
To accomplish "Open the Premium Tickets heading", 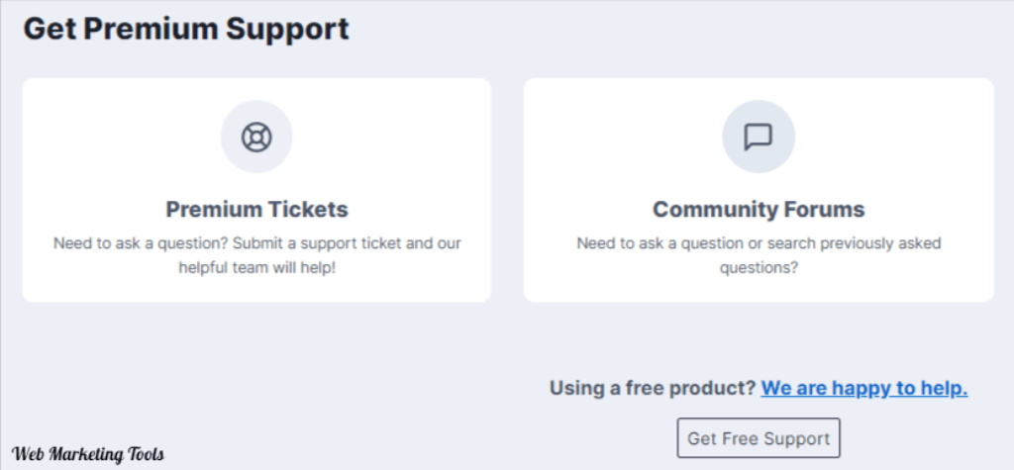I will (256, 210).
